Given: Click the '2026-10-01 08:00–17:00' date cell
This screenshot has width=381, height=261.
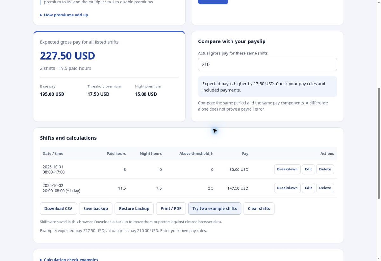Looking at the screenshot, I should point(54,169).
